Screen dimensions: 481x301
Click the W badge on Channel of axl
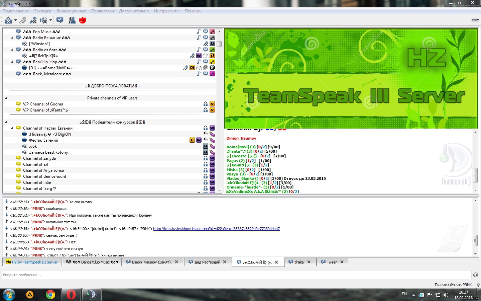212,164
